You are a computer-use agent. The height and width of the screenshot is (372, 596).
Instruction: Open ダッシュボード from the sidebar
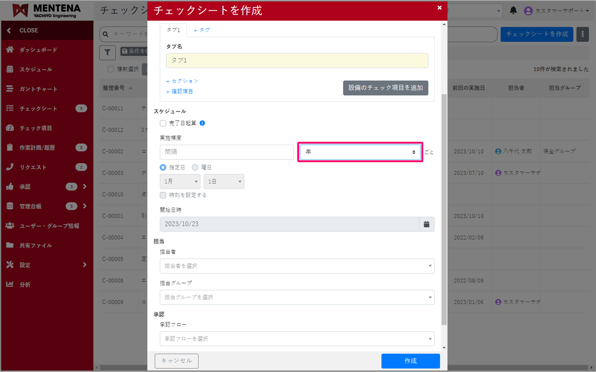[38, 50]
